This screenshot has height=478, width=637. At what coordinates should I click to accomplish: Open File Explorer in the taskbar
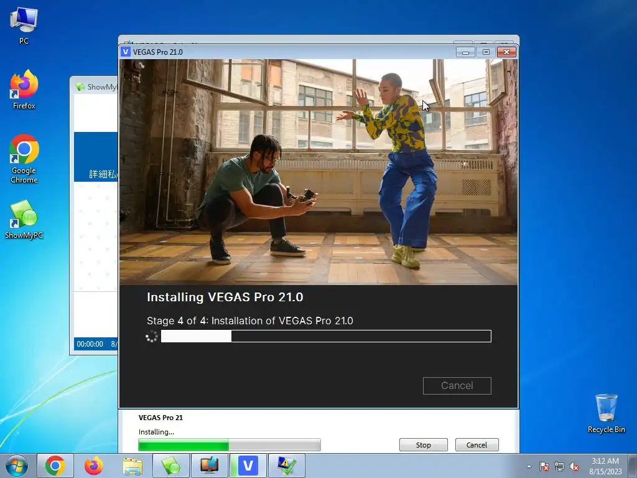(133, 466)
